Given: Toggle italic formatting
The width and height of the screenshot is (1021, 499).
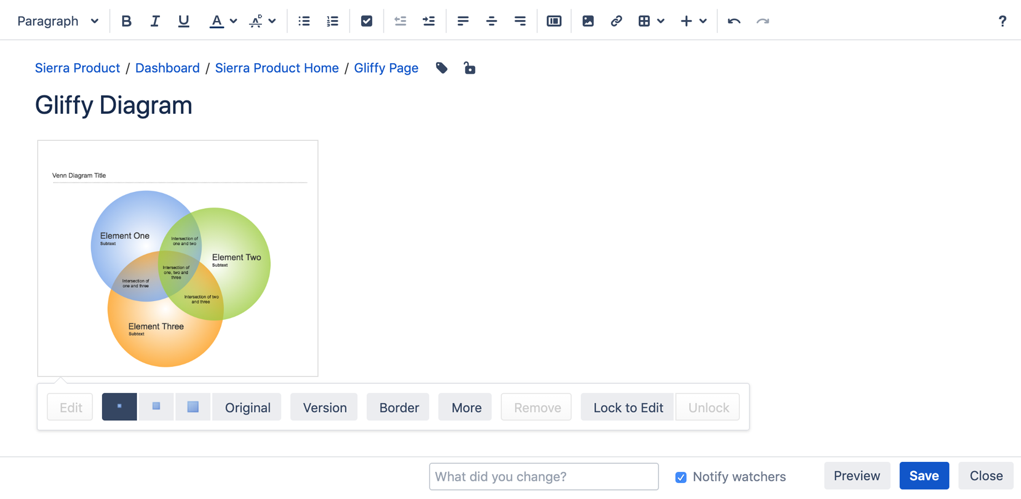Looking at the screenshot, I should 155,21.
